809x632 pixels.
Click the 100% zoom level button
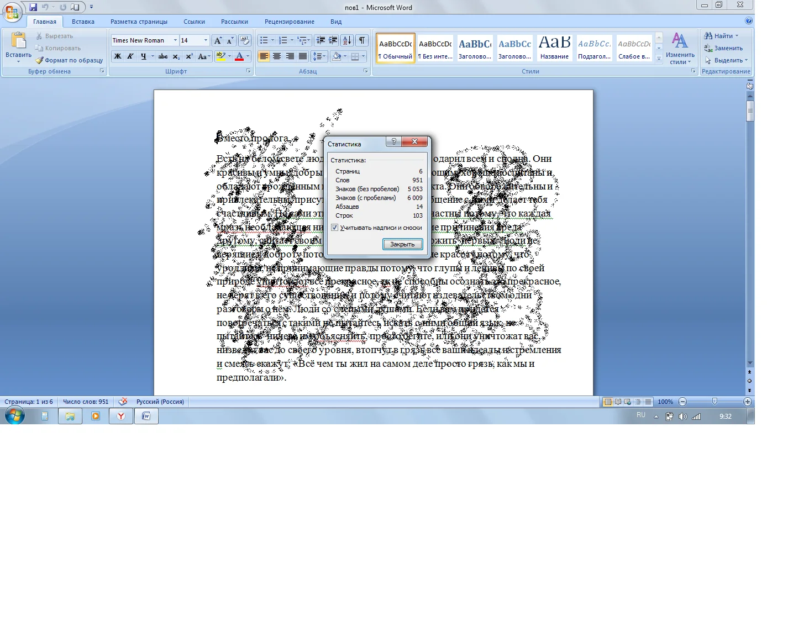(x=665, y=402)
